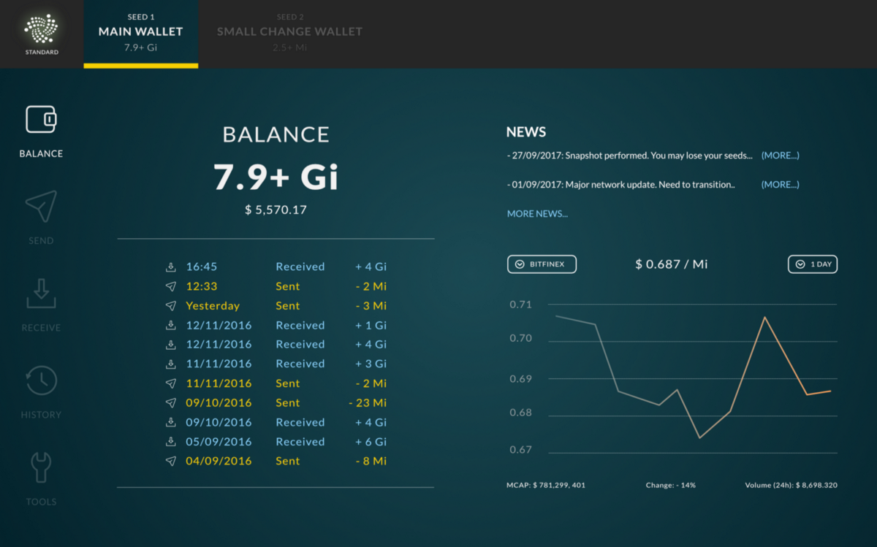Screen dimensions: 877x547
Task: Switch to Main Wallet tab
Action: (x=140, y=34)
